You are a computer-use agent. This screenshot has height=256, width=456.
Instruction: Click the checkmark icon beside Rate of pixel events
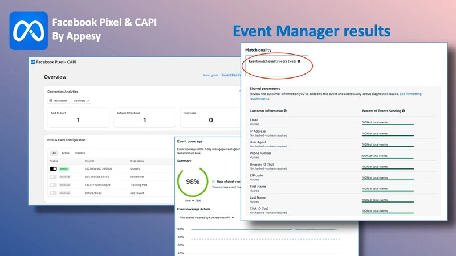point(214,181)
